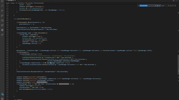Open the Extensions view
Screen dimensions: 179x100
(2, 25)
